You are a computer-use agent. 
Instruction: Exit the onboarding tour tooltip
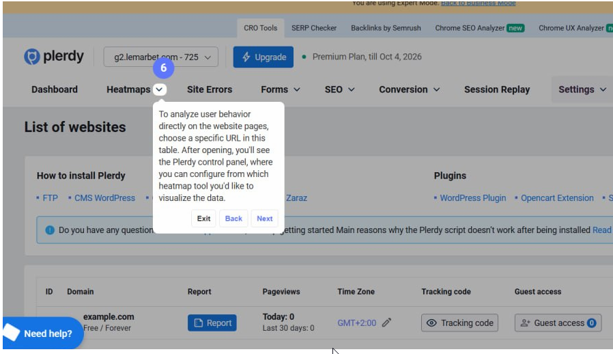[203, 219]
